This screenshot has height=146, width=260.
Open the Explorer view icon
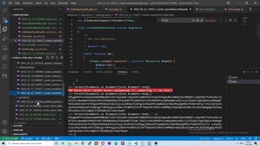point(4,29)
